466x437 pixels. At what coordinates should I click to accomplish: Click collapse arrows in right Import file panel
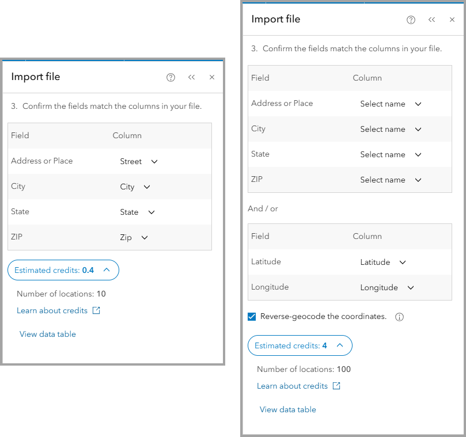click(x=432, y=20)
